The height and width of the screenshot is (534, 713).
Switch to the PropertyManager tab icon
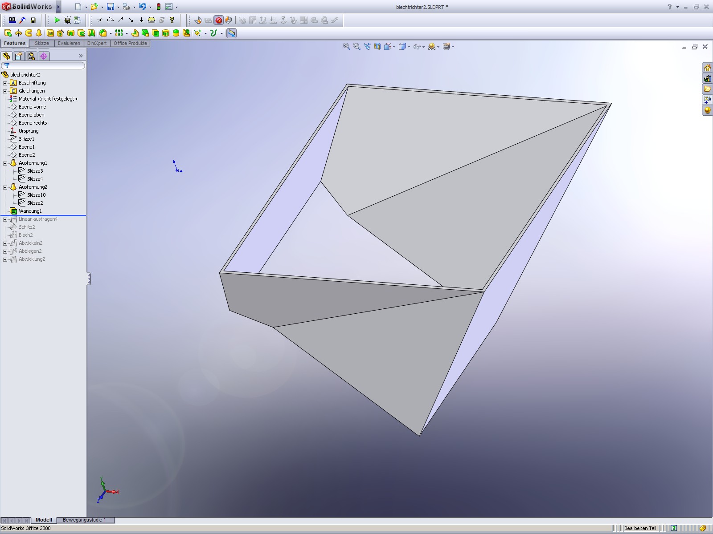(x=18, y=56)
